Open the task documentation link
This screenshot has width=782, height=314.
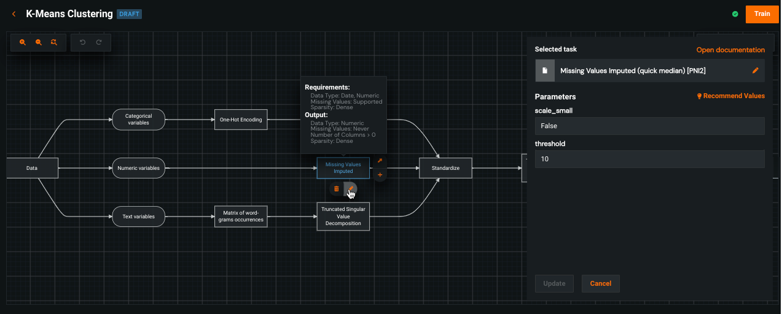click(730, 50)
